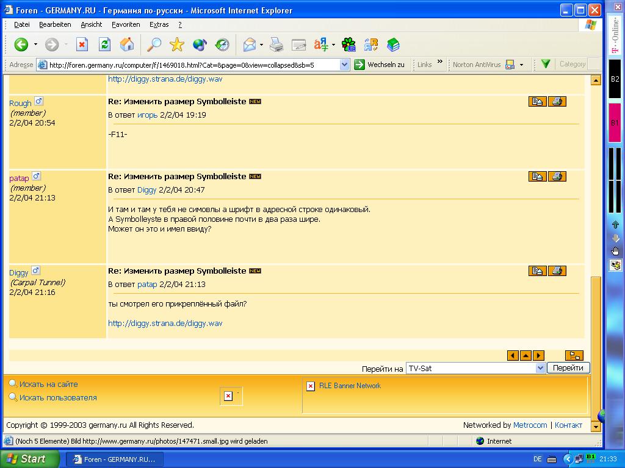Image resolution: width=625 pixels, height=468 pixels.
Task: Open the translate language icon
Action: click(321, 44)
